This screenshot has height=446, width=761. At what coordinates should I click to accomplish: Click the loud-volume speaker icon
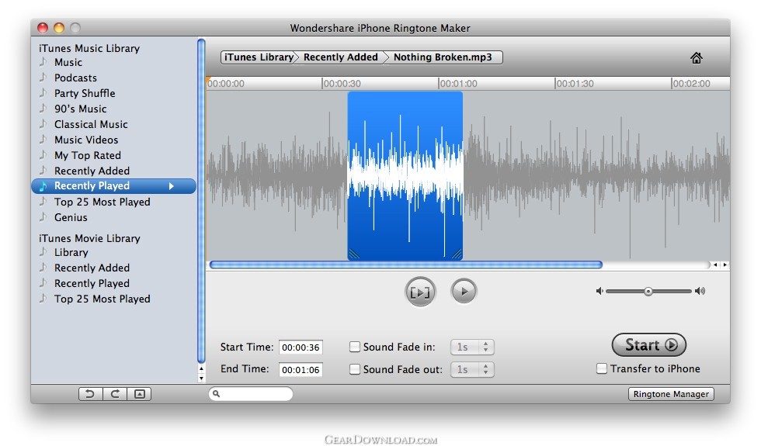(x=700, y=292)
